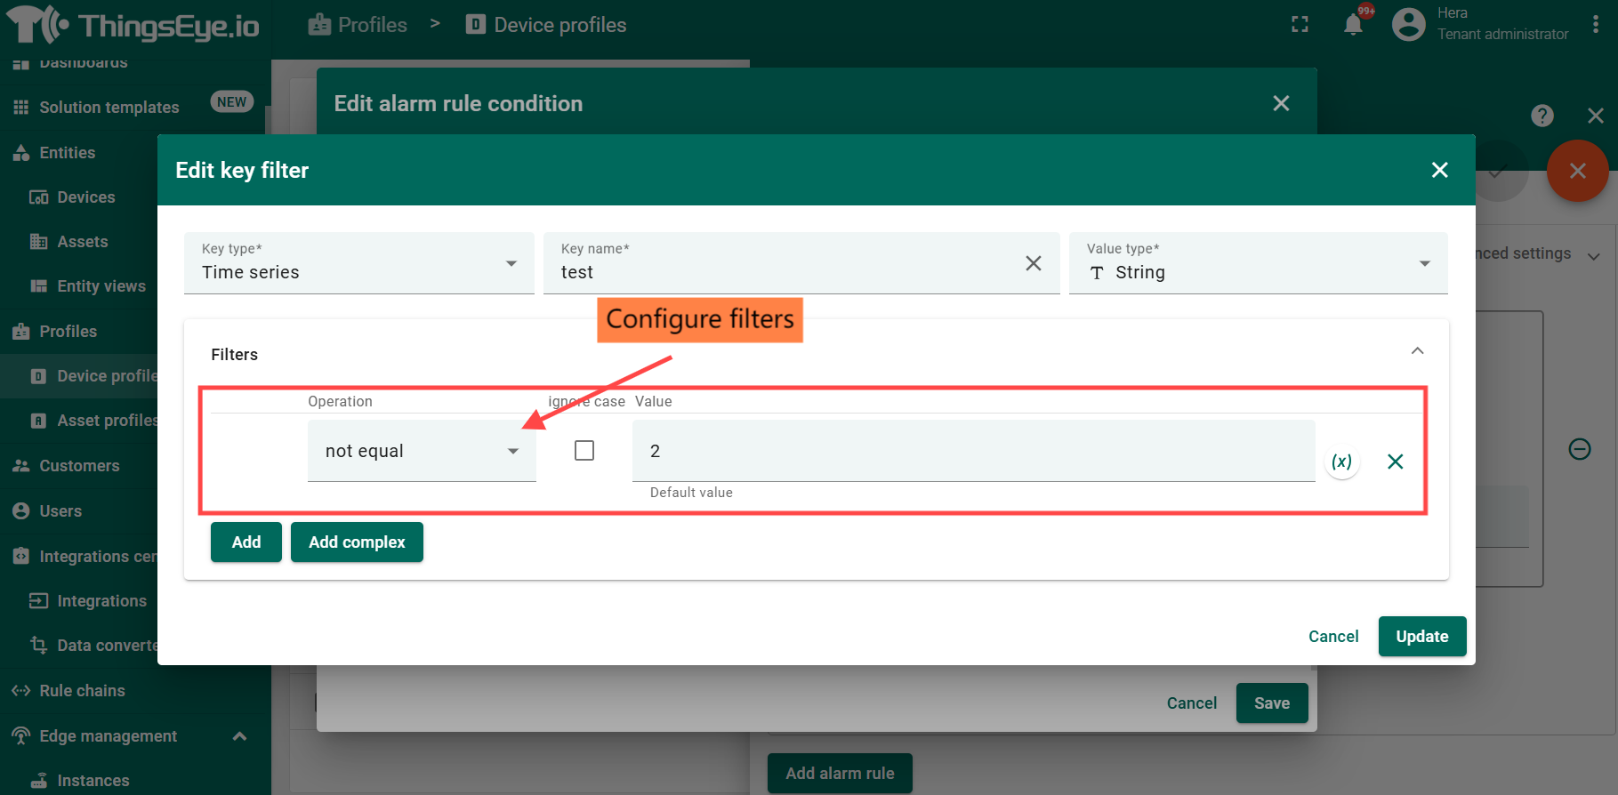Close the Edit key filter dialog
The image size is (1618, 795).
(1439, 170)
